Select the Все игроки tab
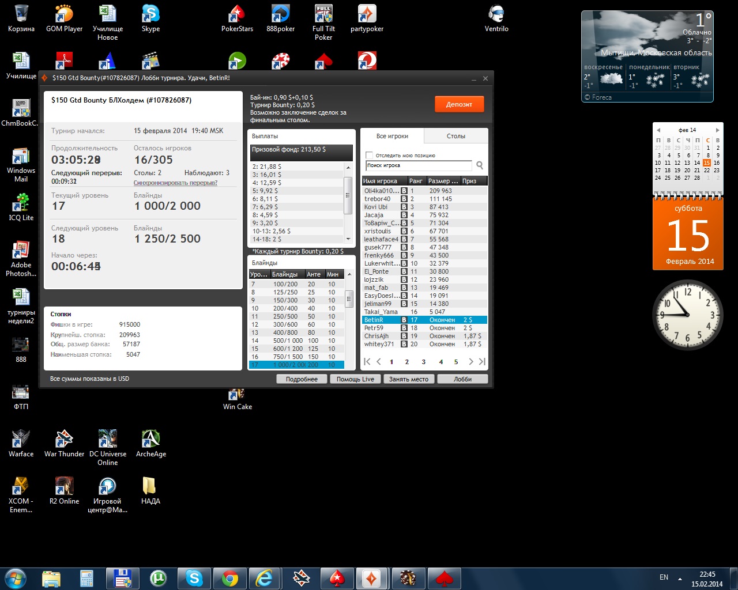This screenshot has height=590, width=738. click(392, 136)
